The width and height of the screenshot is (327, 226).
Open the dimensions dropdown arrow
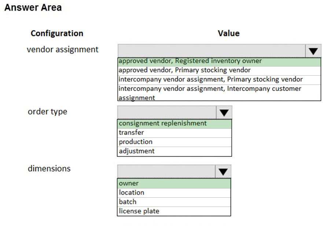[223, 172]
